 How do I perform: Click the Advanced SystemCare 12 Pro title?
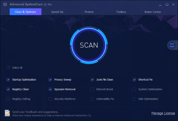click(31, 4)
